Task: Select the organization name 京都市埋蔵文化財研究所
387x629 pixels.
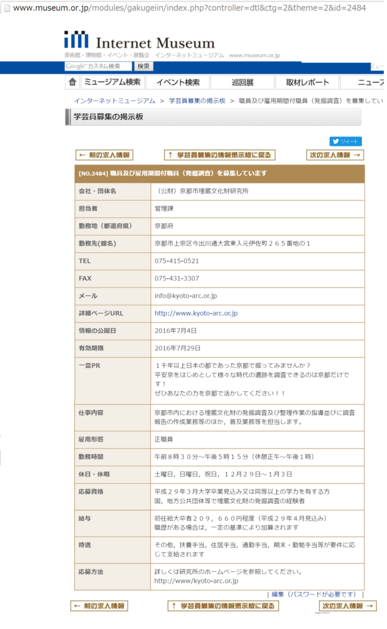Action: pos(214,191)
